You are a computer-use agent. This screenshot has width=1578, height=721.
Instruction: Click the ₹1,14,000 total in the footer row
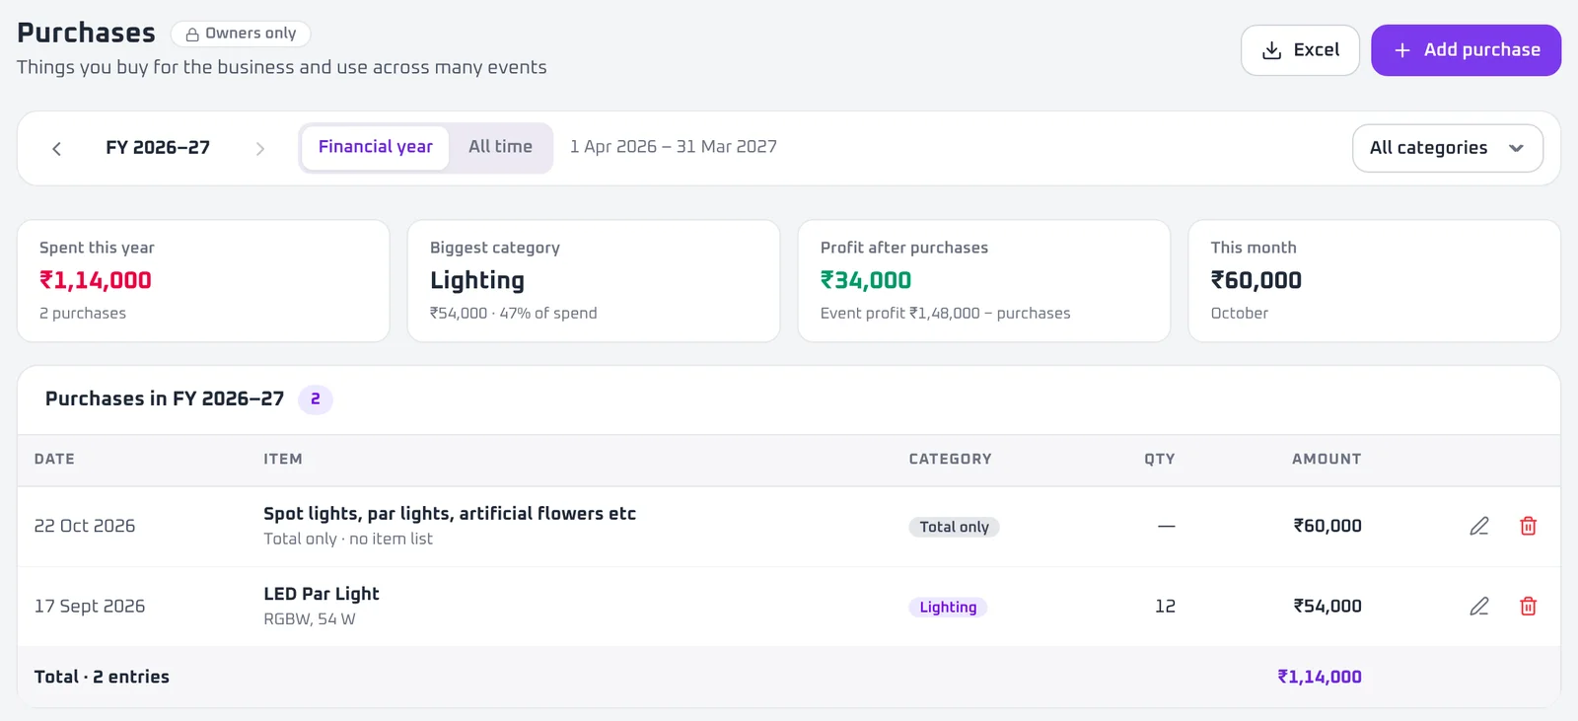(x=1320, y=677)
